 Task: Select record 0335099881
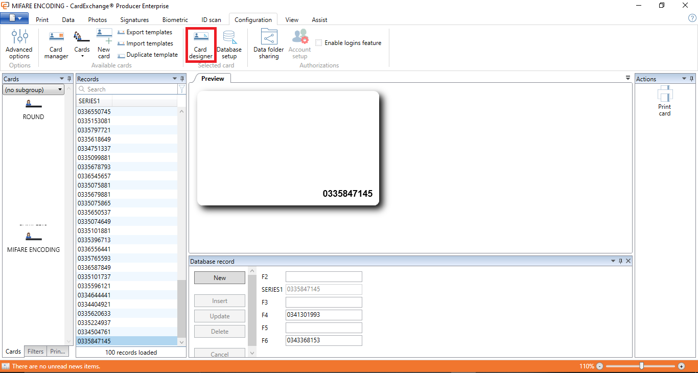pos(127,157)
